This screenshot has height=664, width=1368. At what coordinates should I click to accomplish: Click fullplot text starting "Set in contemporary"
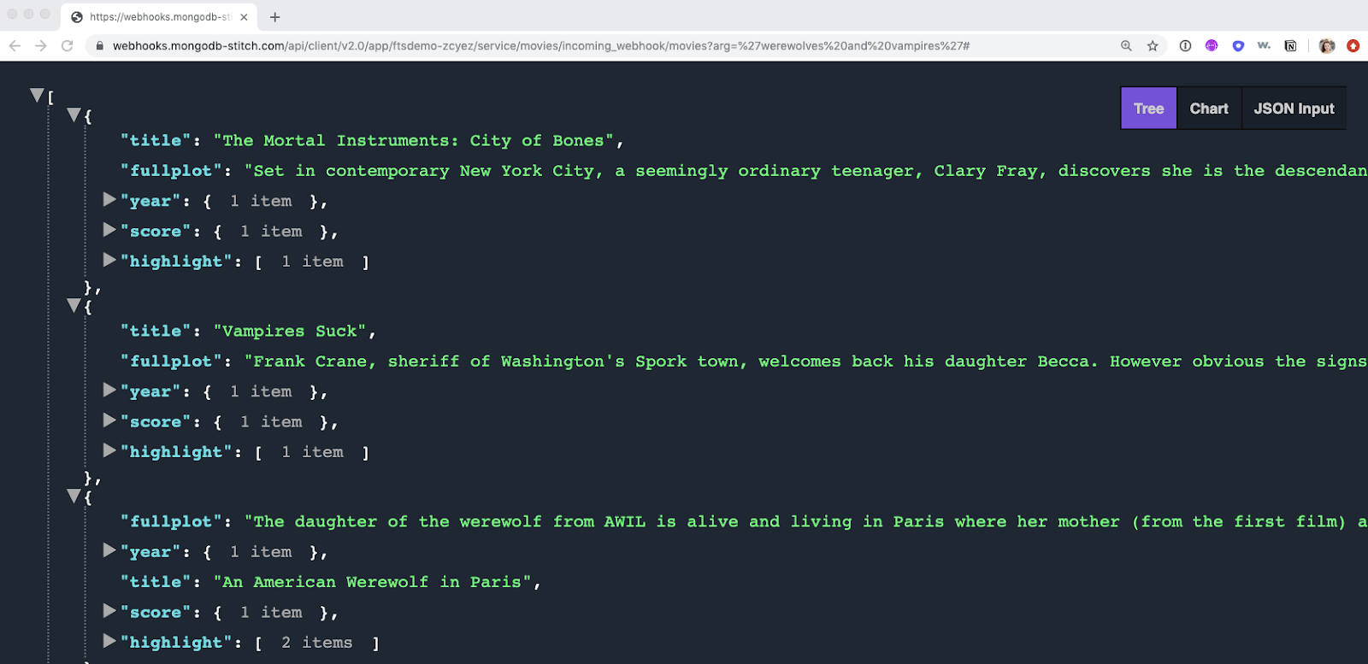coord(805,171)
